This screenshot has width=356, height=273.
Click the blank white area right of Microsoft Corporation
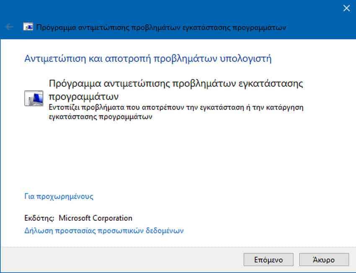(x=238, y=218)
